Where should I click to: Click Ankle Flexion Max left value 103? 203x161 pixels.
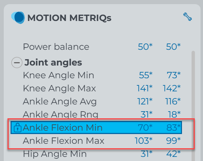[x=144, y=140]
